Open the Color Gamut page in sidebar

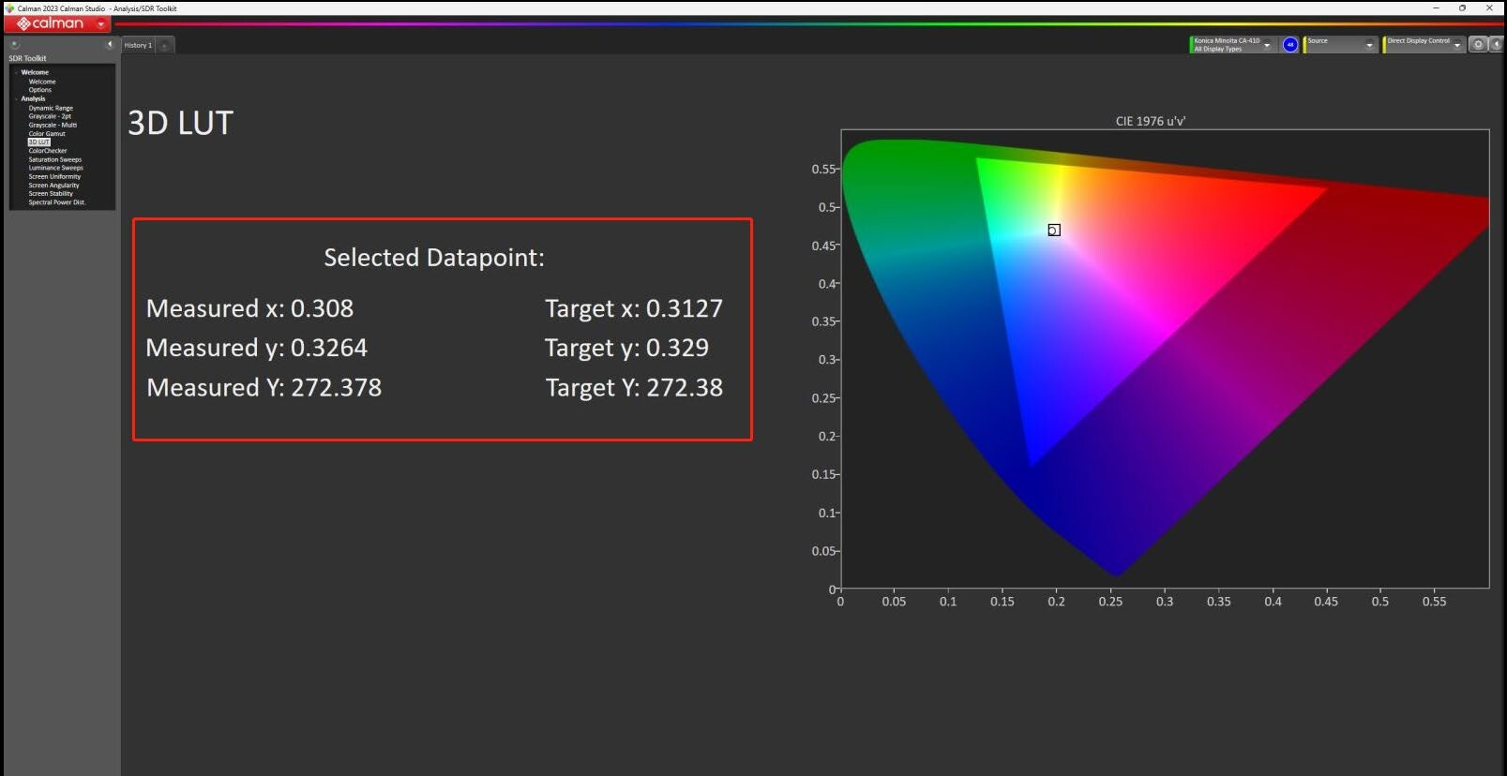click(47, 133)
